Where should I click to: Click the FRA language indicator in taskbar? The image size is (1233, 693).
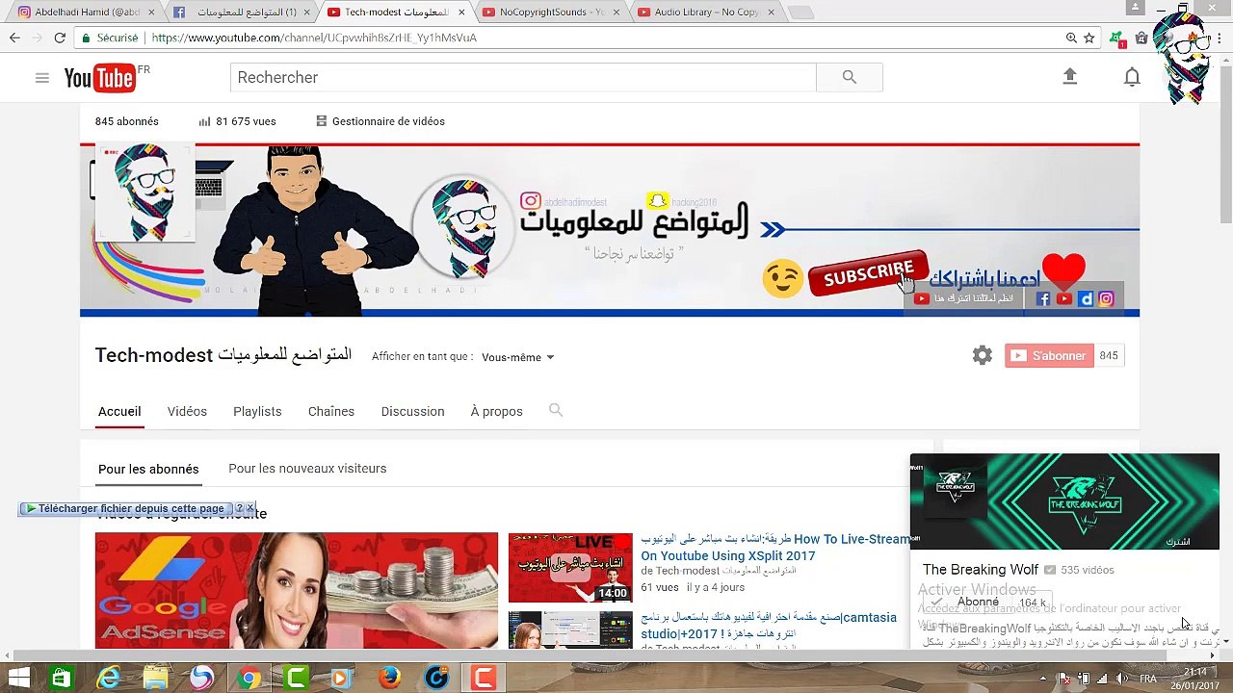tap(1147, 679)
